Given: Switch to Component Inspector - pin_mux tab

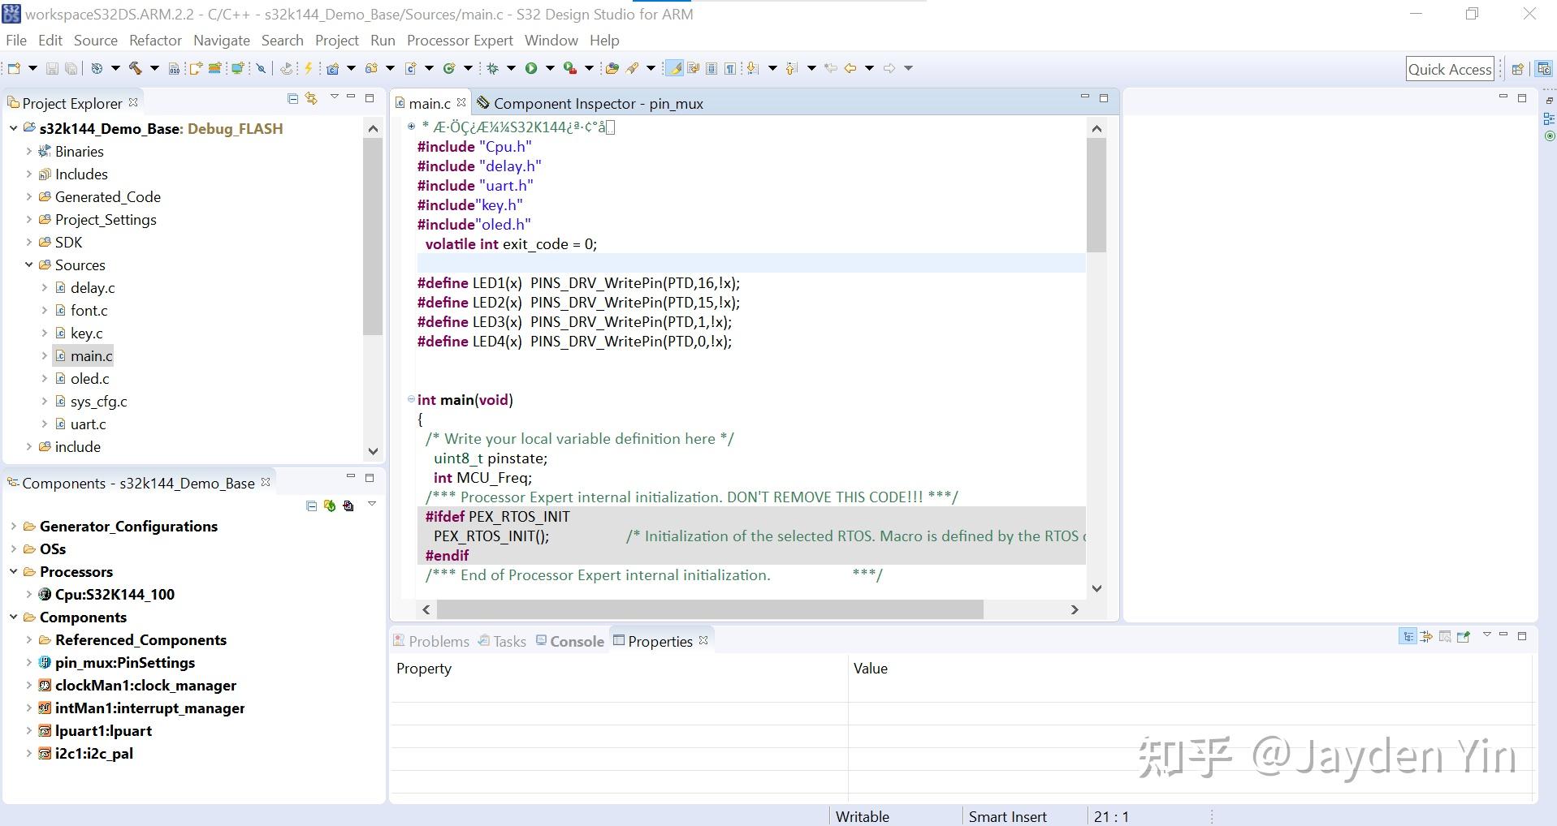Looking at the screenshot, I should 598,103.
